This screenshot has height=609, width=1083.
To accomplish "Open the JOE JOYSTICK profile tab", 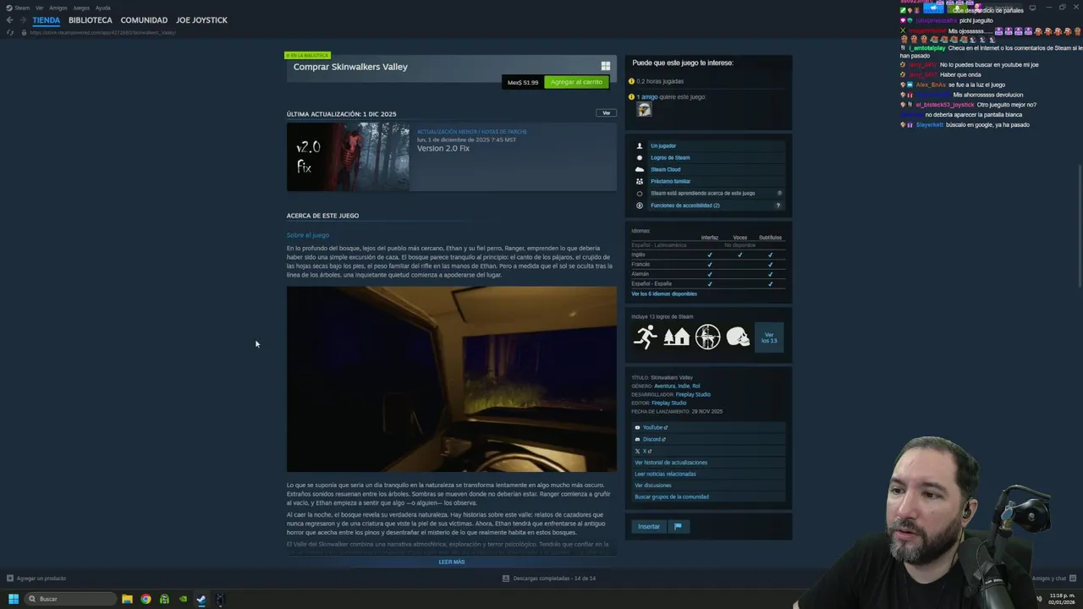I will pyautogui.click(x=201, y=20).
